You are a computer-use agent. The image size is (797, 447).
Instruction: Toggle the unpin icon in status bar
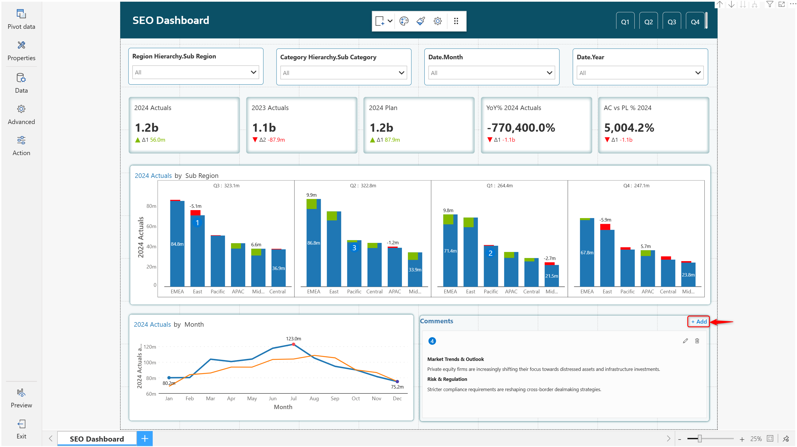pyautogui.click(x=786, y=439)
